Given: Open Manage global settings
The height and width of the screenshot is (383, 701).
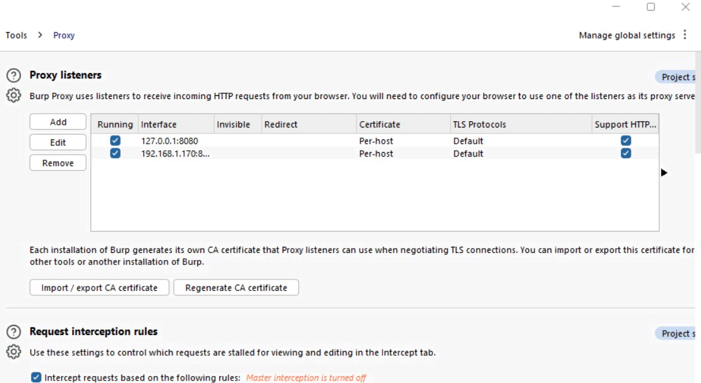Looking at the screenshot, I should [x=627, y=35].
